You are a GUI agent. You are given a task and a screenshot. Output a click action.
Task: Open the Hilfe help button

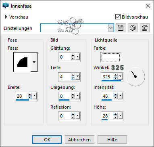pos(112,140)
